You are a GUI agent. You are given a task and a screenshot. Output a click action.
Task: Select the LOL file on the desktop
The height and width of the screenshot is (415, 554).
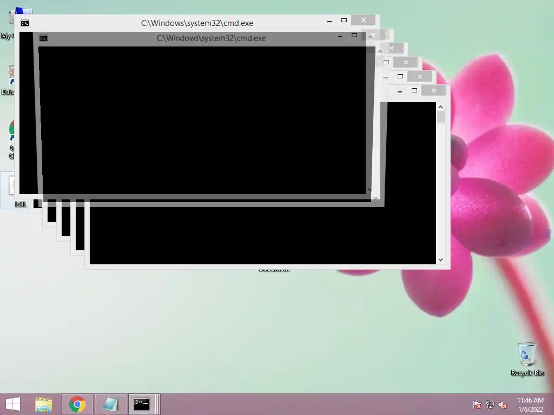pos(14,191)
